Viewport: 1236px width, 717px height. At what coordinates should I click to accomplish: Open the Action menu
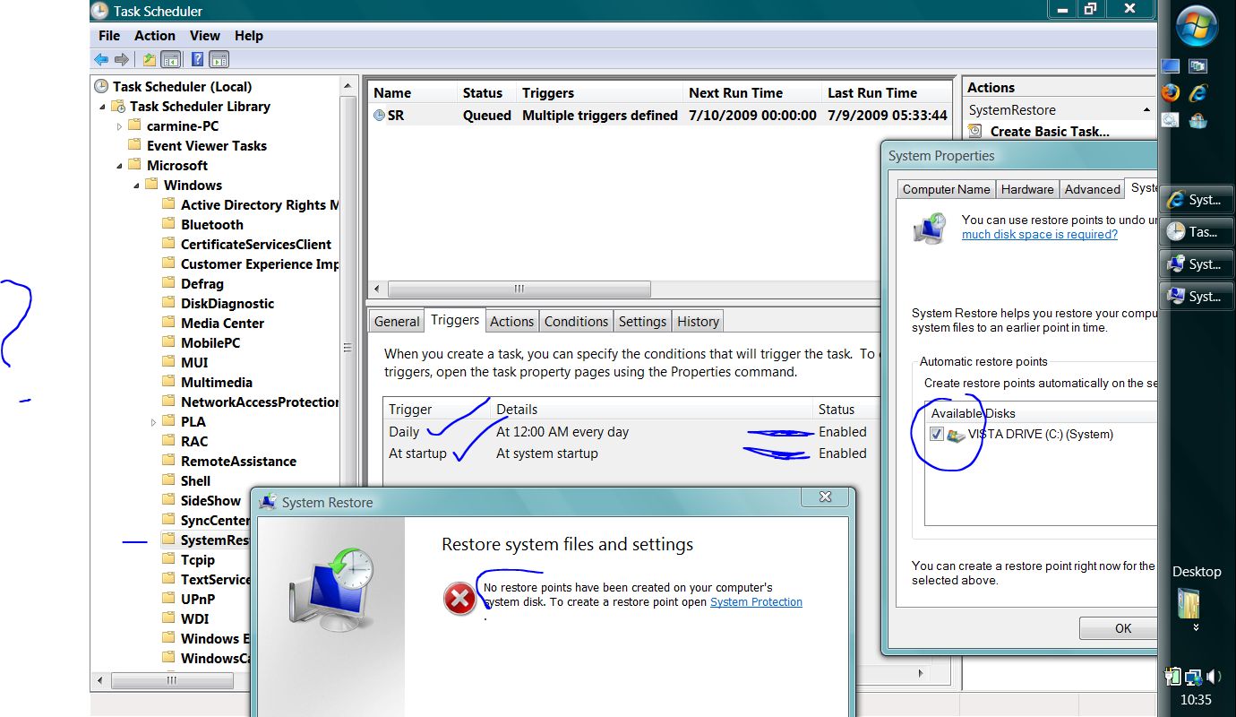155,36
